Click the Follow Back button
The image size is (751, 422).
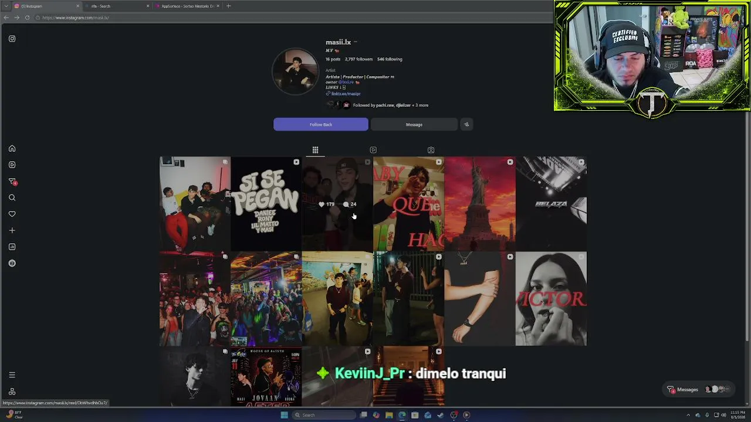[x=321, y=124]
